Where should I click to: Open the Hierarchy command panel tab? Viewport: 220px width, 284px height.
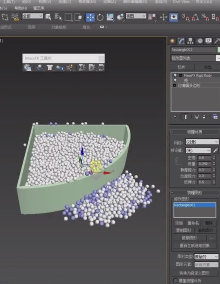(x=190, y=41)
